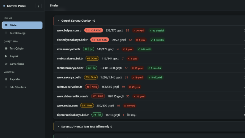Open the mebis.sakarya.bel.tr site row
Viewport: 245px width, 138px height.
point(149,58)
